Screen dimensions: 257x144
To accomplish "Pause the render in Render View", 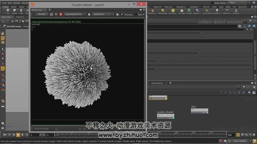I will 56,14.
